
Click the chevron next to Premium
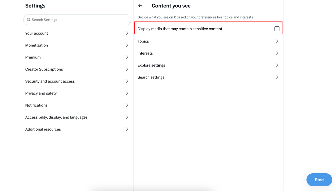127,57
